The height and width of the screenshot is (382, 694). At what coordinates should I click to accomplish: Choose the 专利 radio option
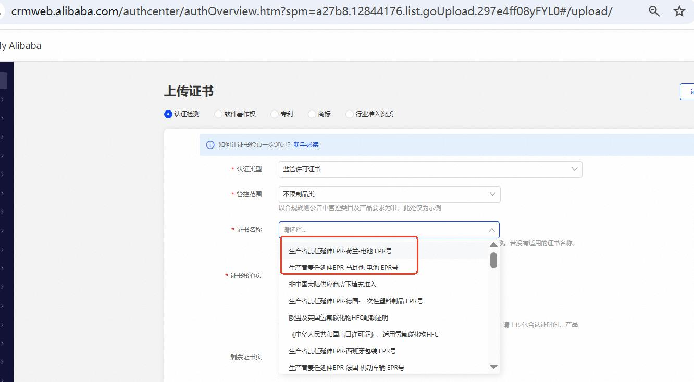(x=275, y=114)
